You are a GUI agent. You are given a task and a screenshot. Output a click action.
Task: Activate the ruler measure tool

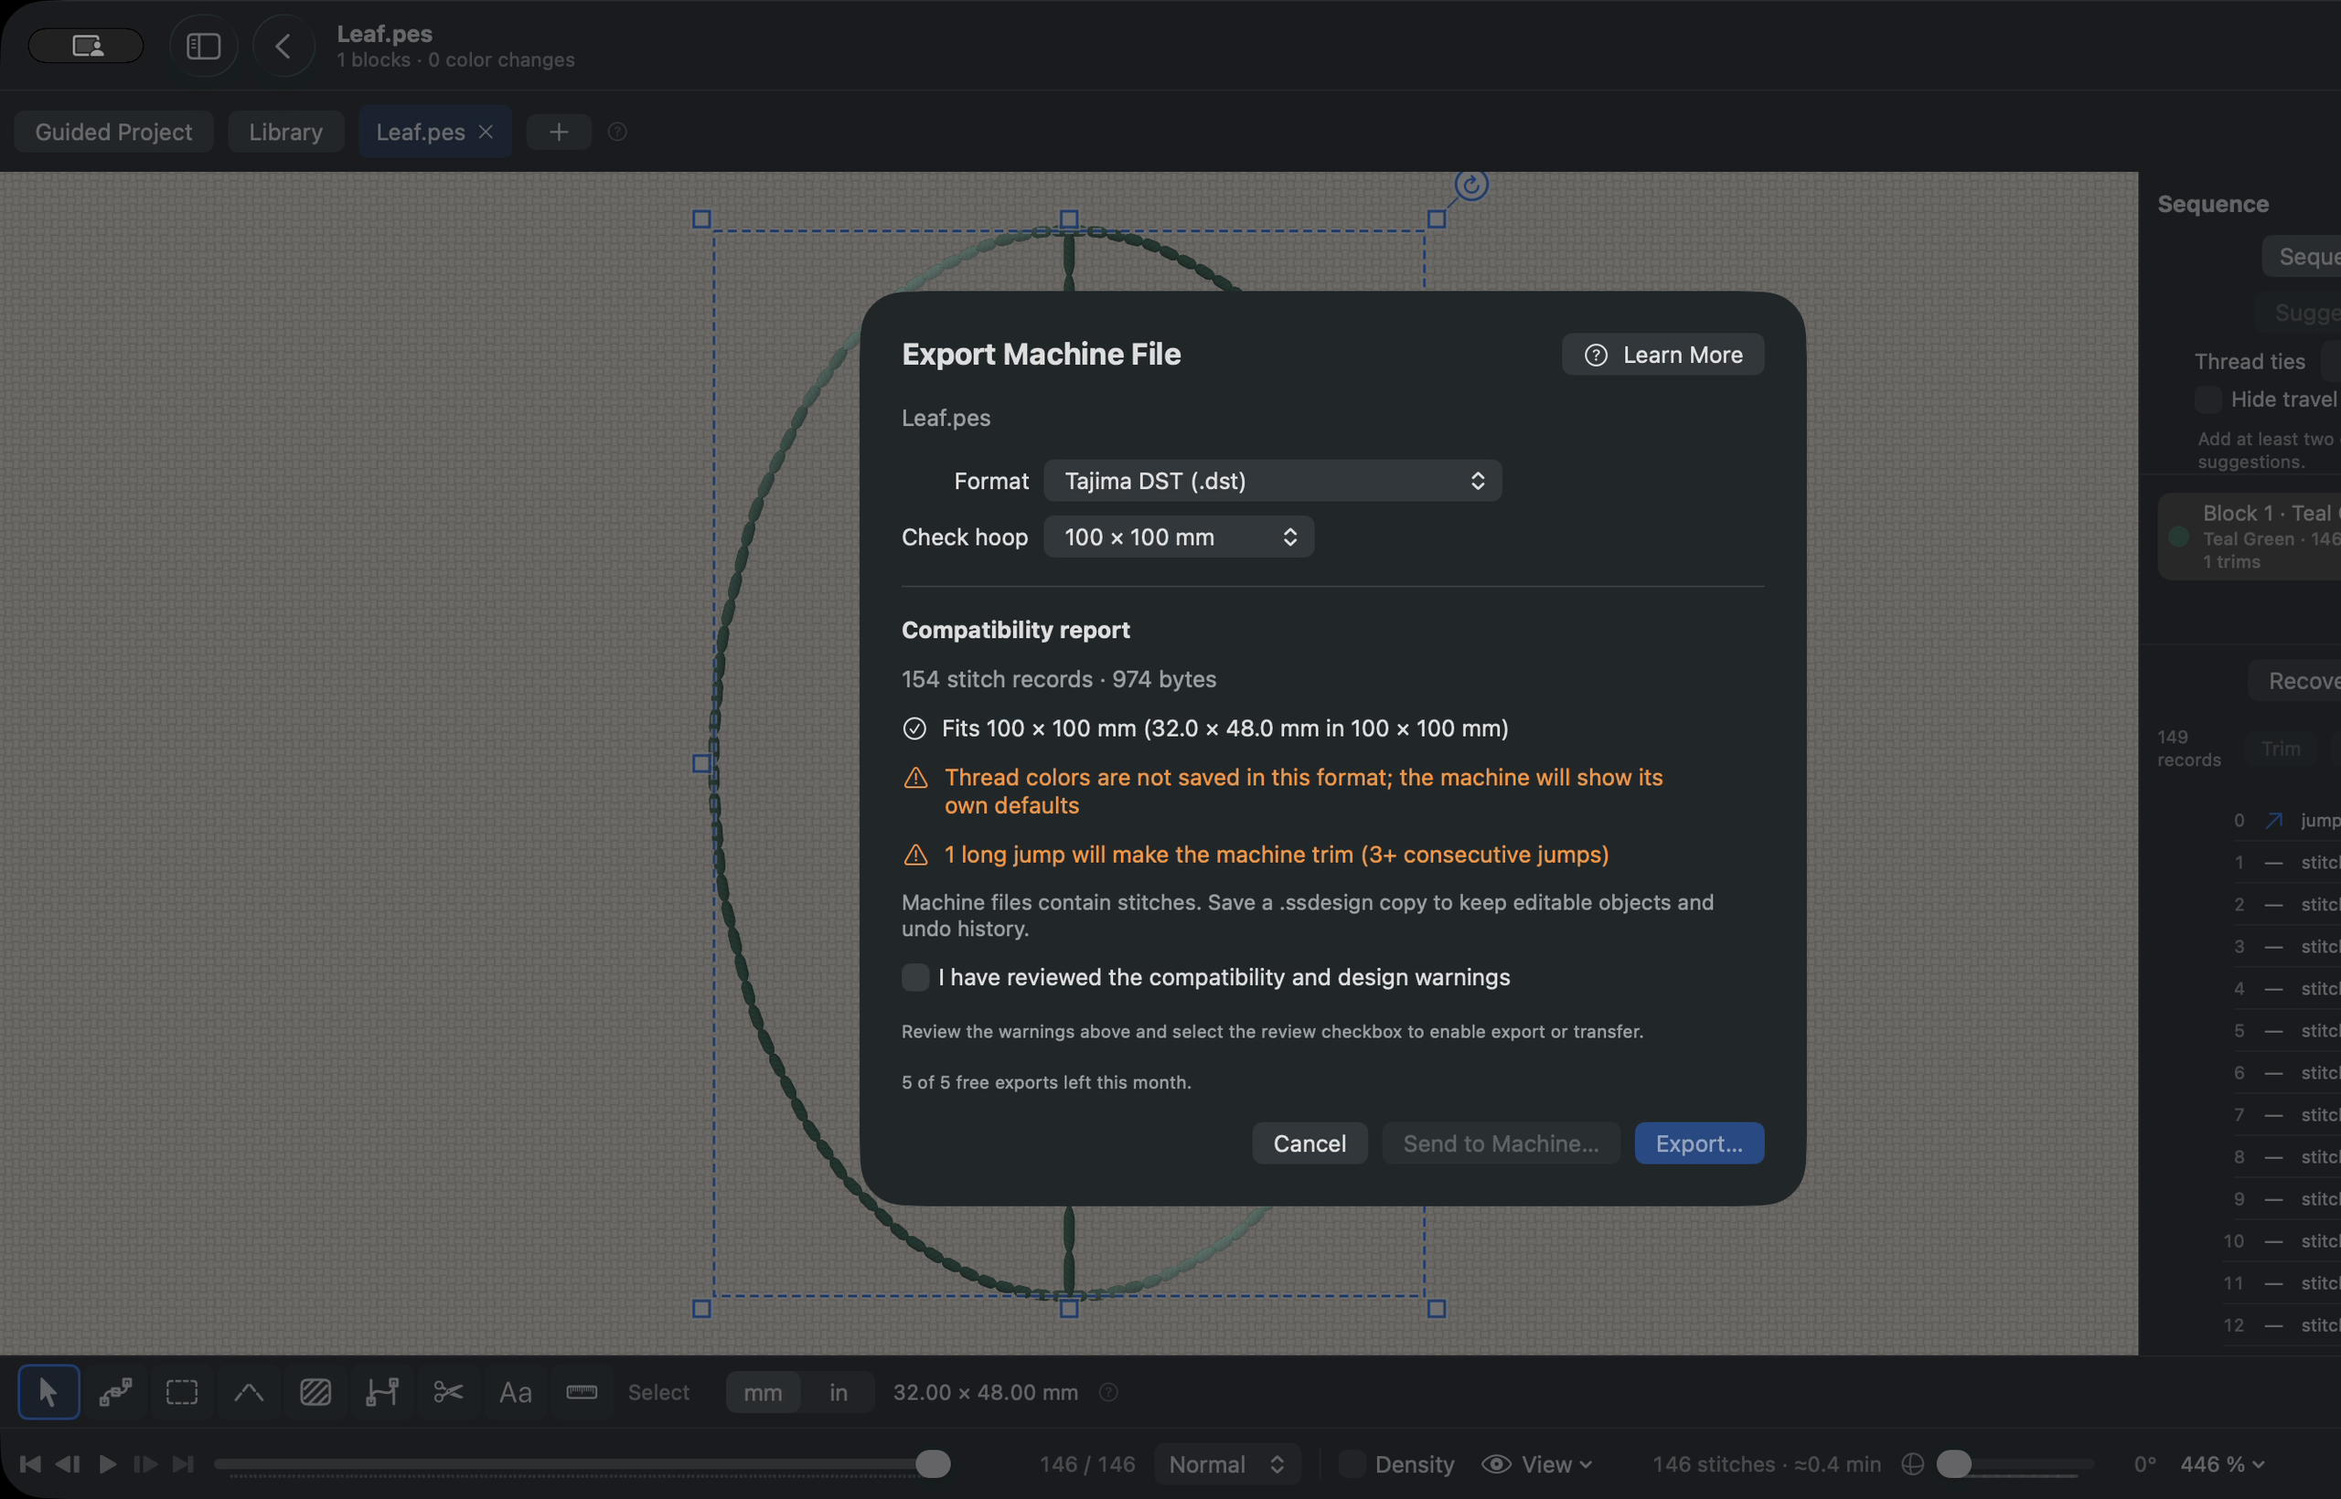(x=582, y=1392)
